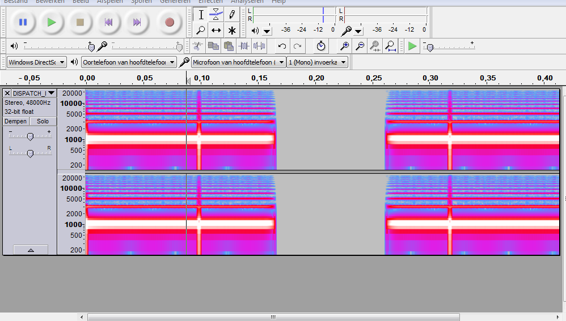Open the 1 (Mono) input channels dropdown
Image resolution: width=566 pixels, height=321 pixels.
[x=317, y=62]
